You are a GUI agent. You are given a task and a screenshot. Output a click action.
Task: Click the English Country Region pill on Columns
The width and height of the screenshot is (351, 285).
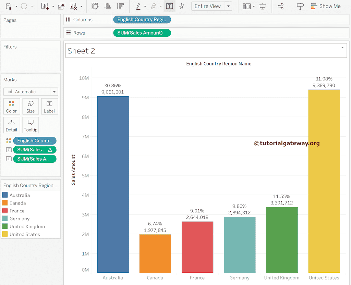[142, 20]
